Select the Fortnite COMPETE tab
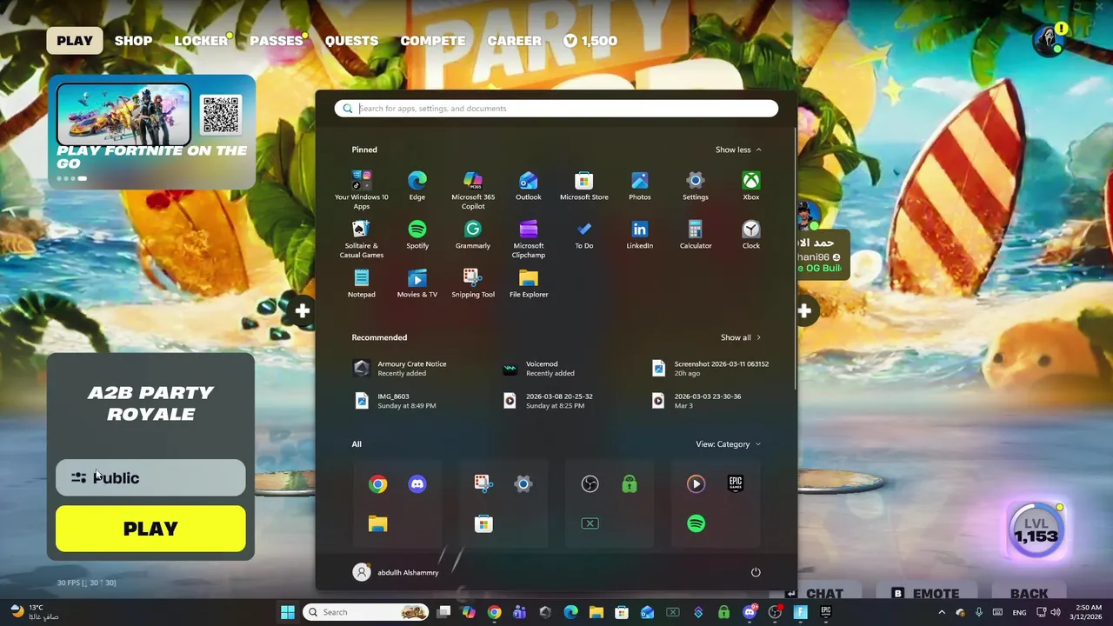Viewport: 1113px width, 626px height. coord(432,41)
